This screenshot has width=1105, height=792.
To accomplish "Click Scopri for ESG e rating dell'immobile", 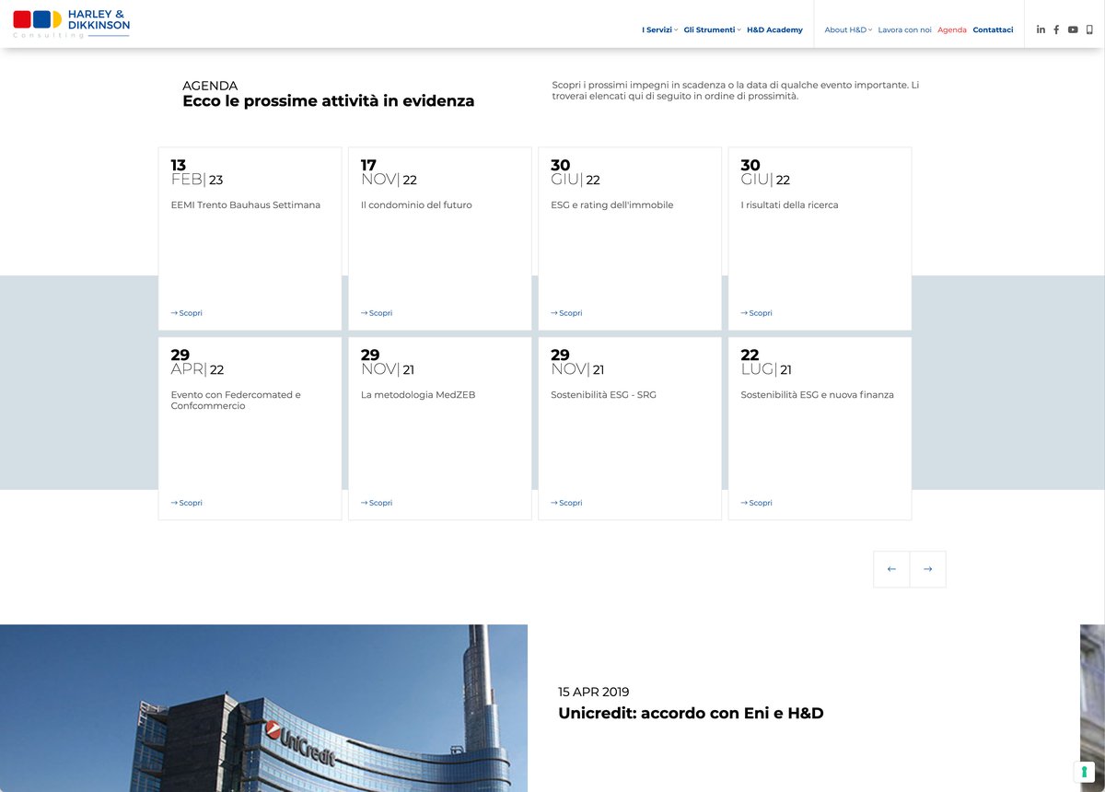I will click(x=566, y=313).
